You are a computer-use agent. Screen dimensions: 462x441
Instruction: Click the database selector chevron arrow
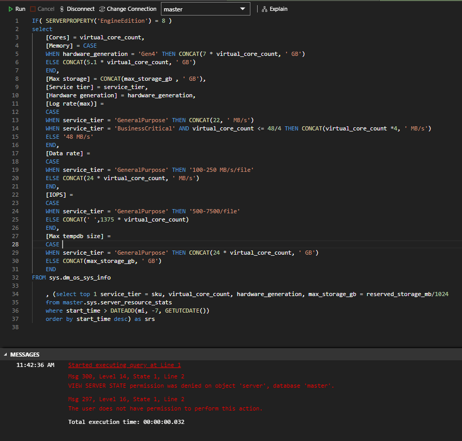(x=243, y=9)
